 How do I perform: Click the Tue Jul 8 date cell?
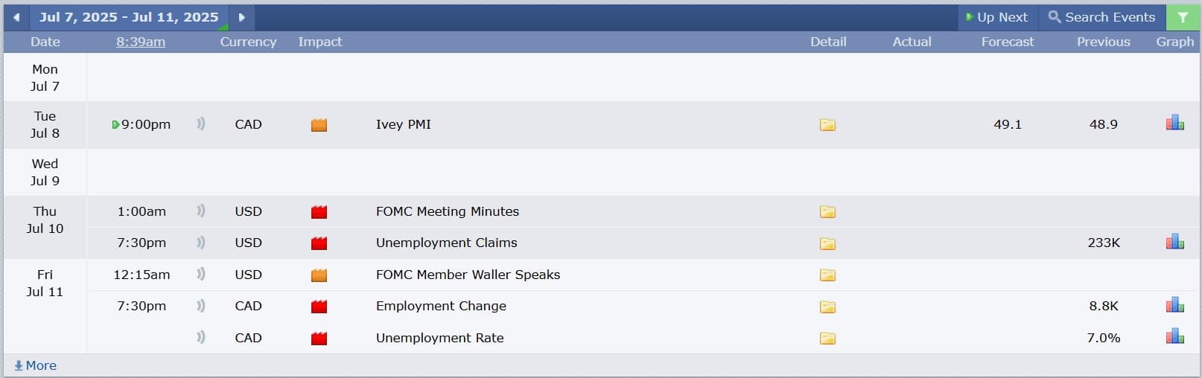tap(45, 124)
